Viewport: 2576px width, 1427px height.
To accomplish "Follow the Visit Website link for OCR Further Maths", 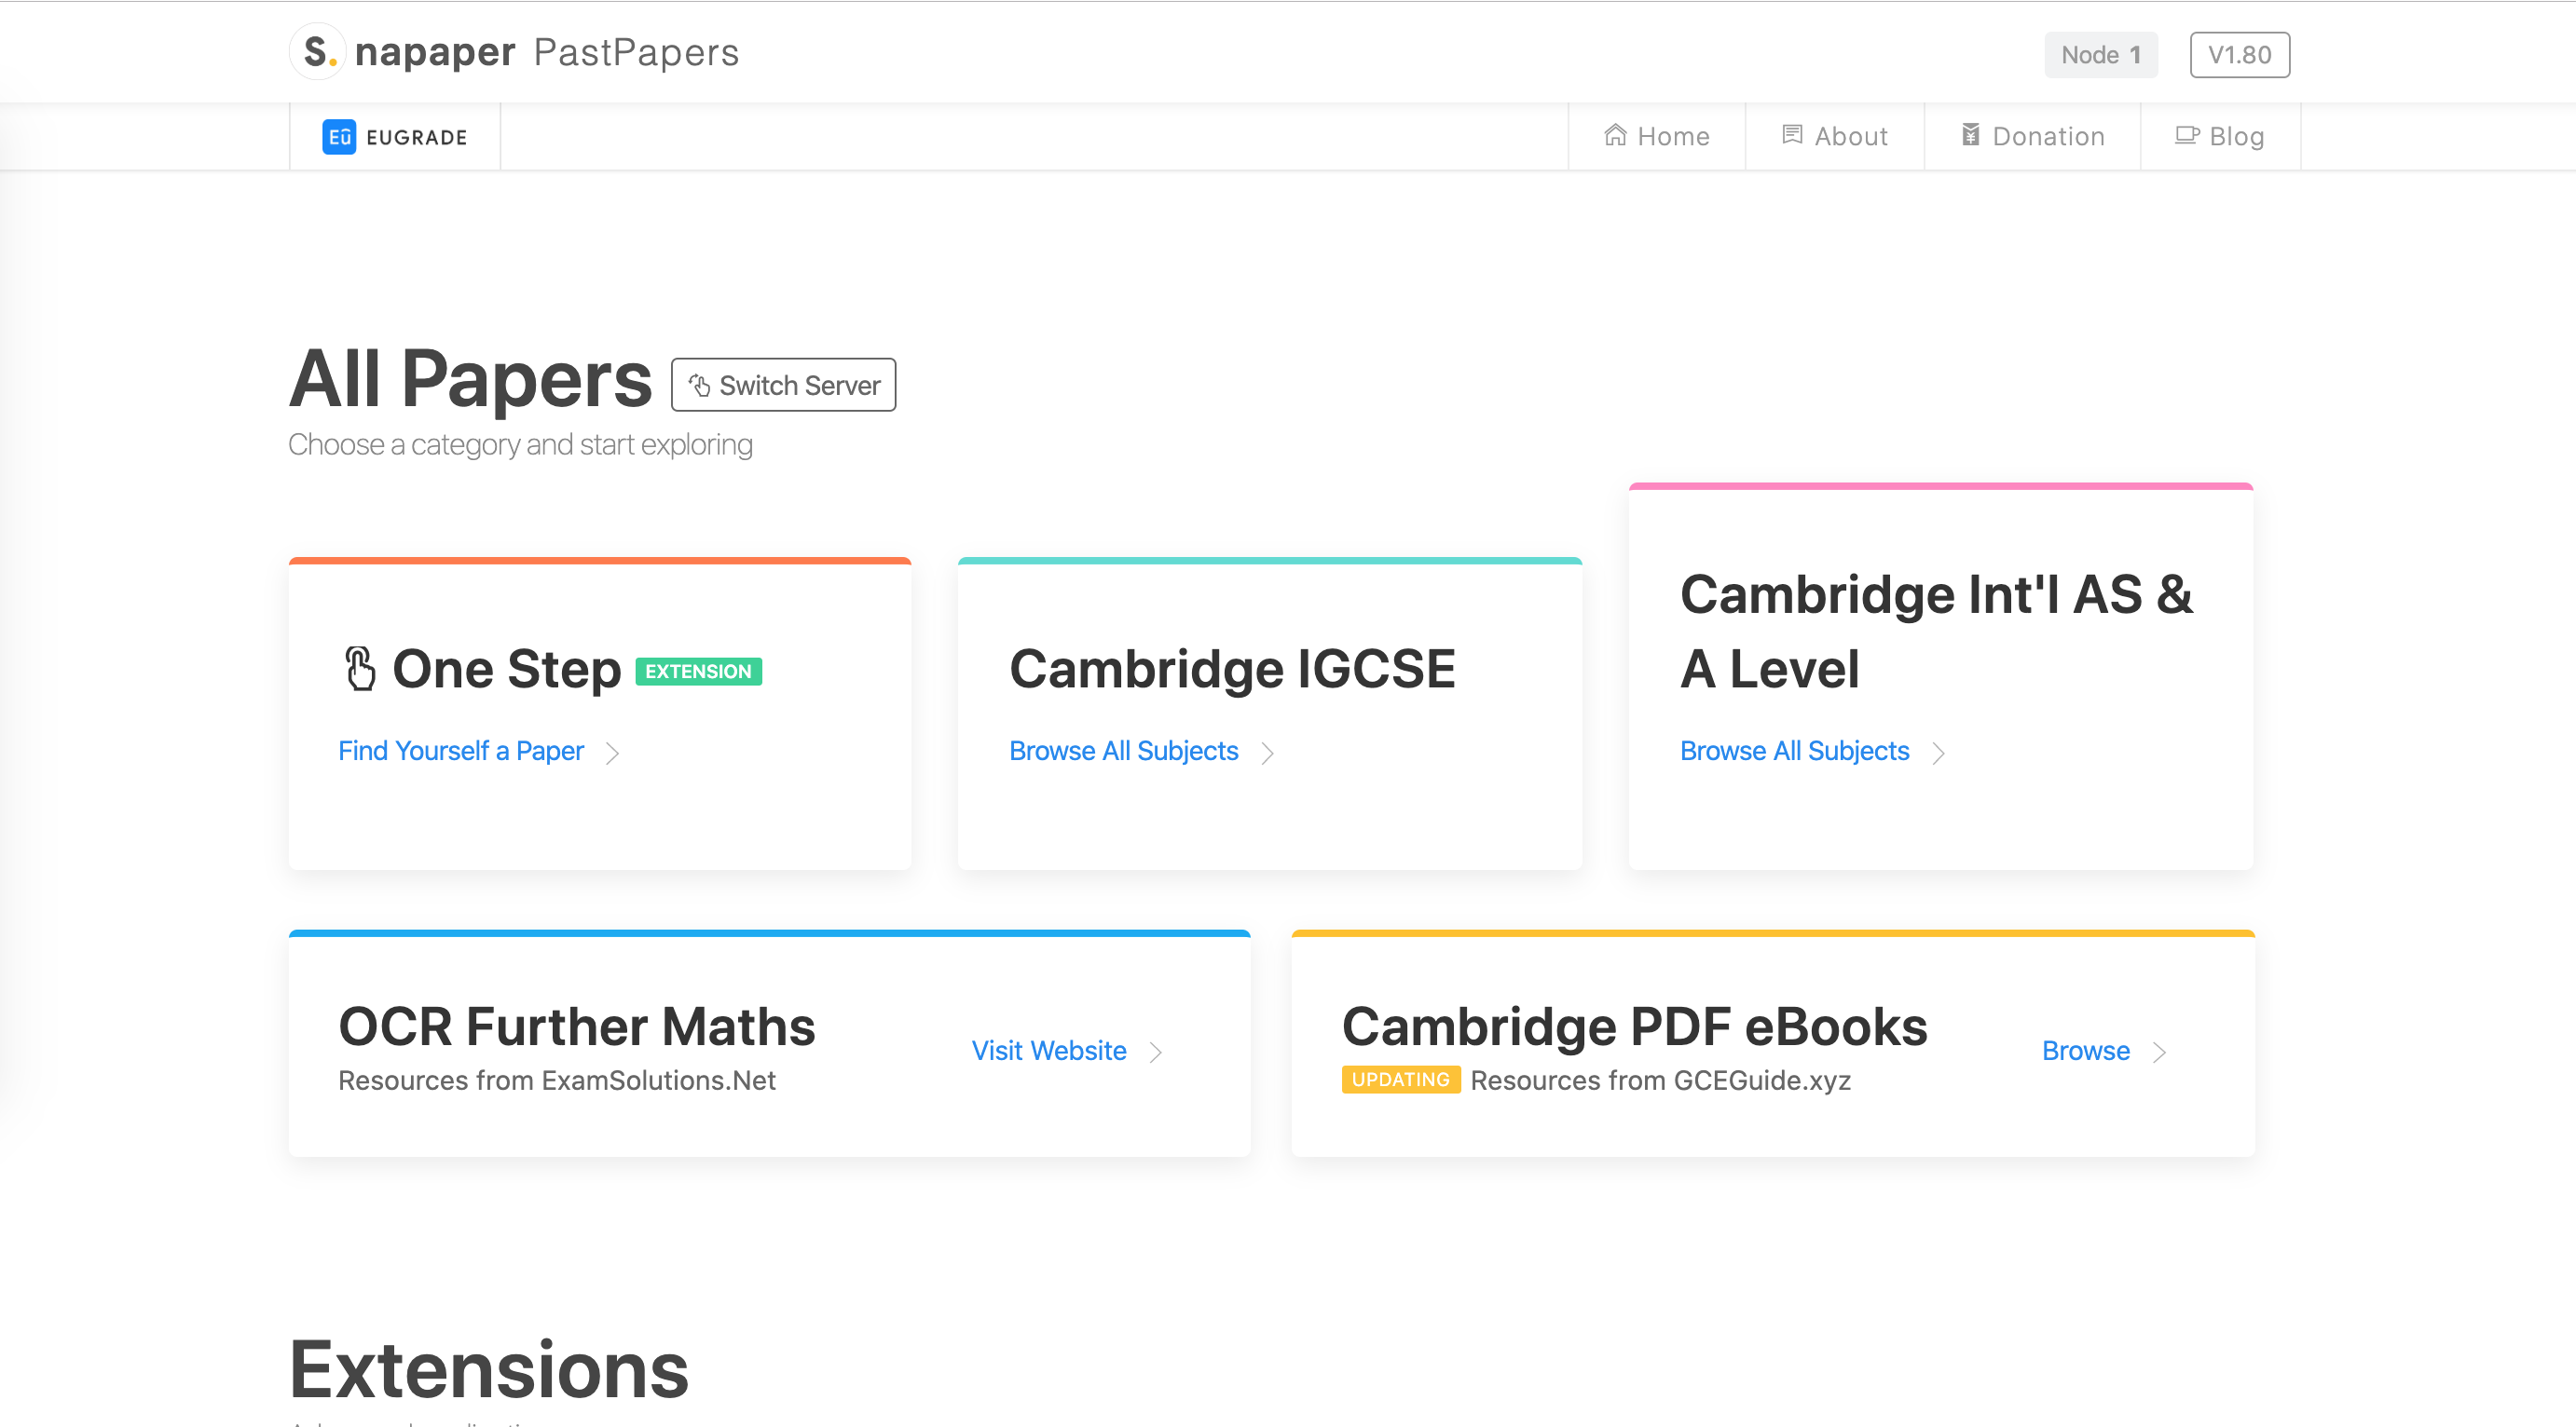I will point(1049,1052).
